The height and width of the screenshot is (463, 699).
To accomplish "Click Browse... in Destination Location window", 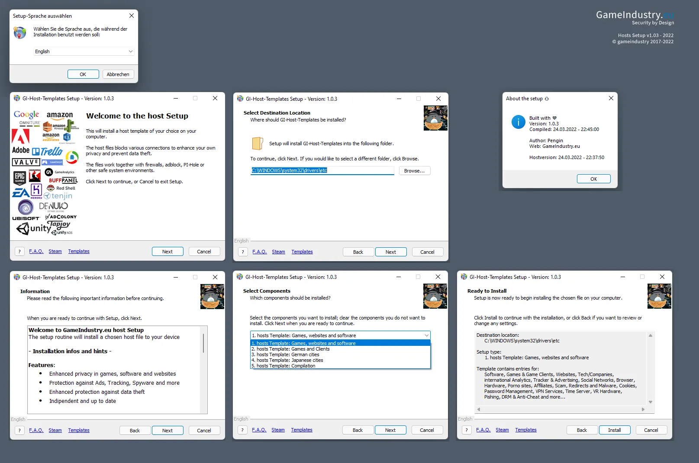I will (415, 171).
